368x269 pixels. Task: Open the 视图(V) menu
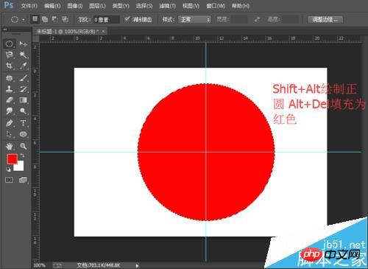191,6
